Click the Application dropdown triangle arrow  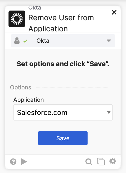coord(109,112)
